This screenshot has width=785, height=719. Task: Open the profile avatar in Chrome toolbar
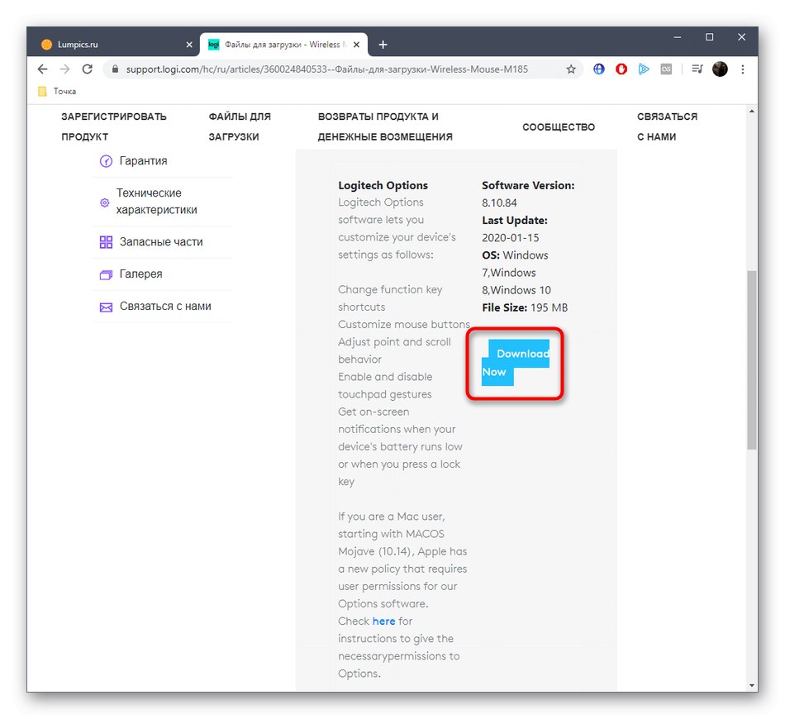click(x=720, y=69)
